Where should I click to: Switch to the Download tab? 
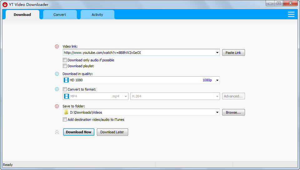22,15
